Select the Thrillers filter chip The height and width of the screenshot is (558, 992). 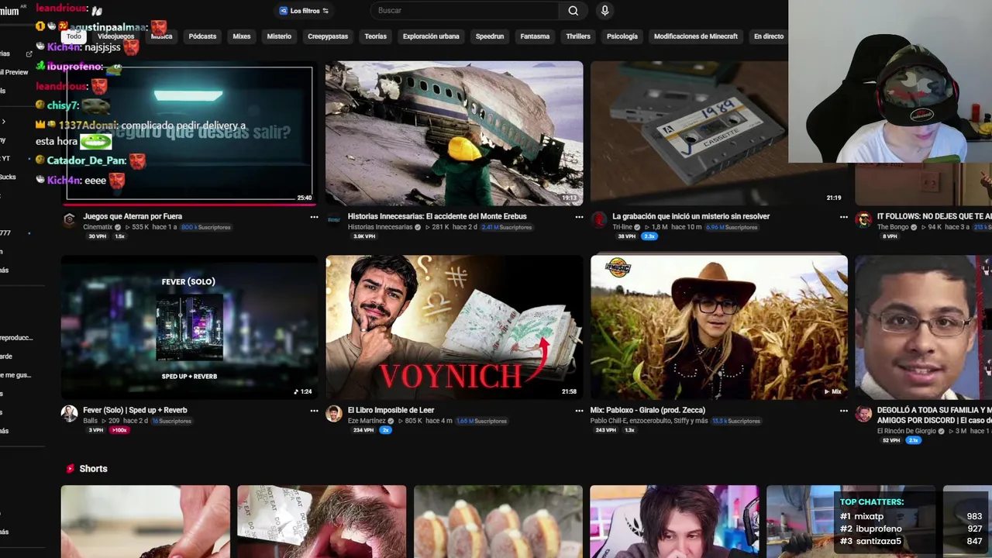(x=578, y=36)
